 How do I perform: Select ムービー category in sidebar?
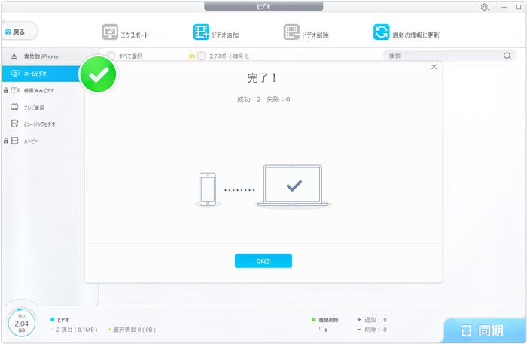(35, 140)
